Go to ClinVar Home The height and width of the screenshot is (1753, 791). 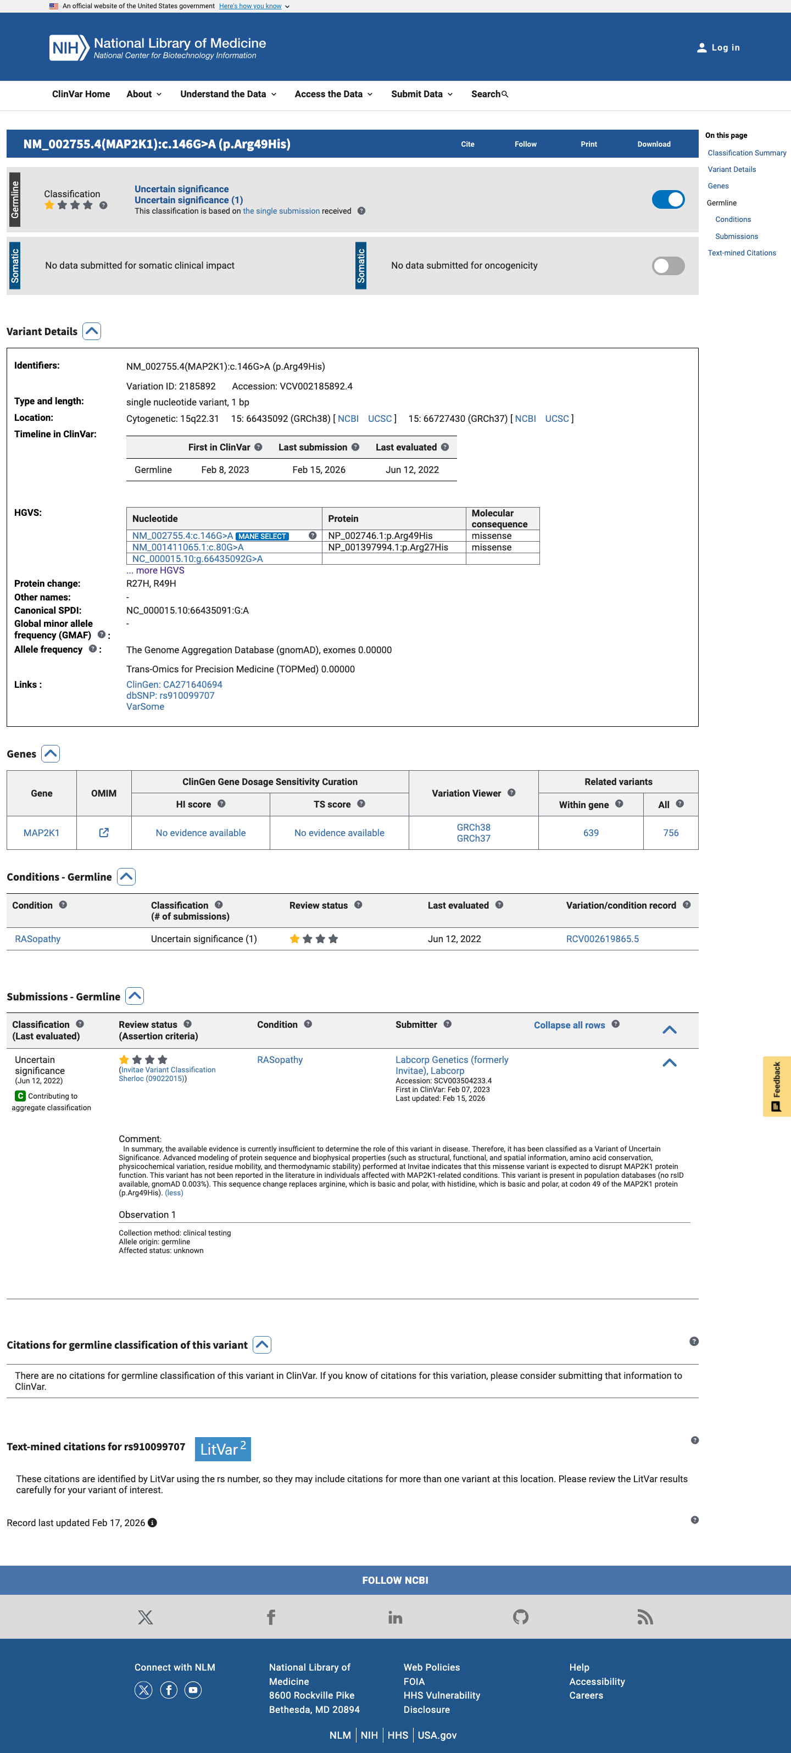pos(81,94)
